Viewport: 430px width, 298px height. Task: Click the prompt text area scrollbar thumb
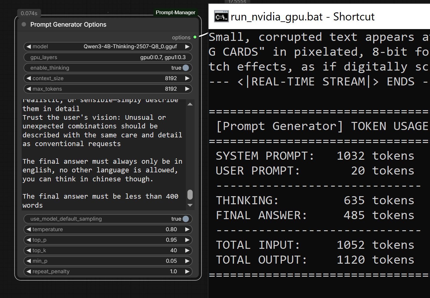[x=190, y=195]
